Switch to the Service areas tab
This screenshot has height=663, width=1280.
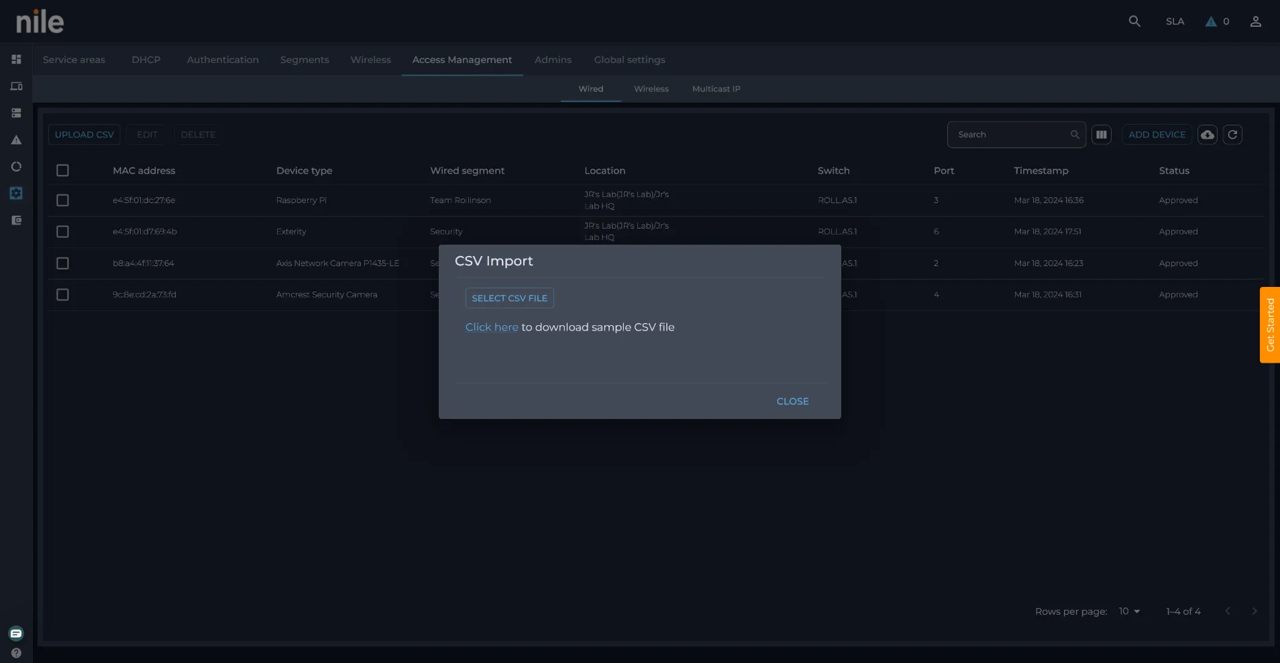(x=74, y=60)
